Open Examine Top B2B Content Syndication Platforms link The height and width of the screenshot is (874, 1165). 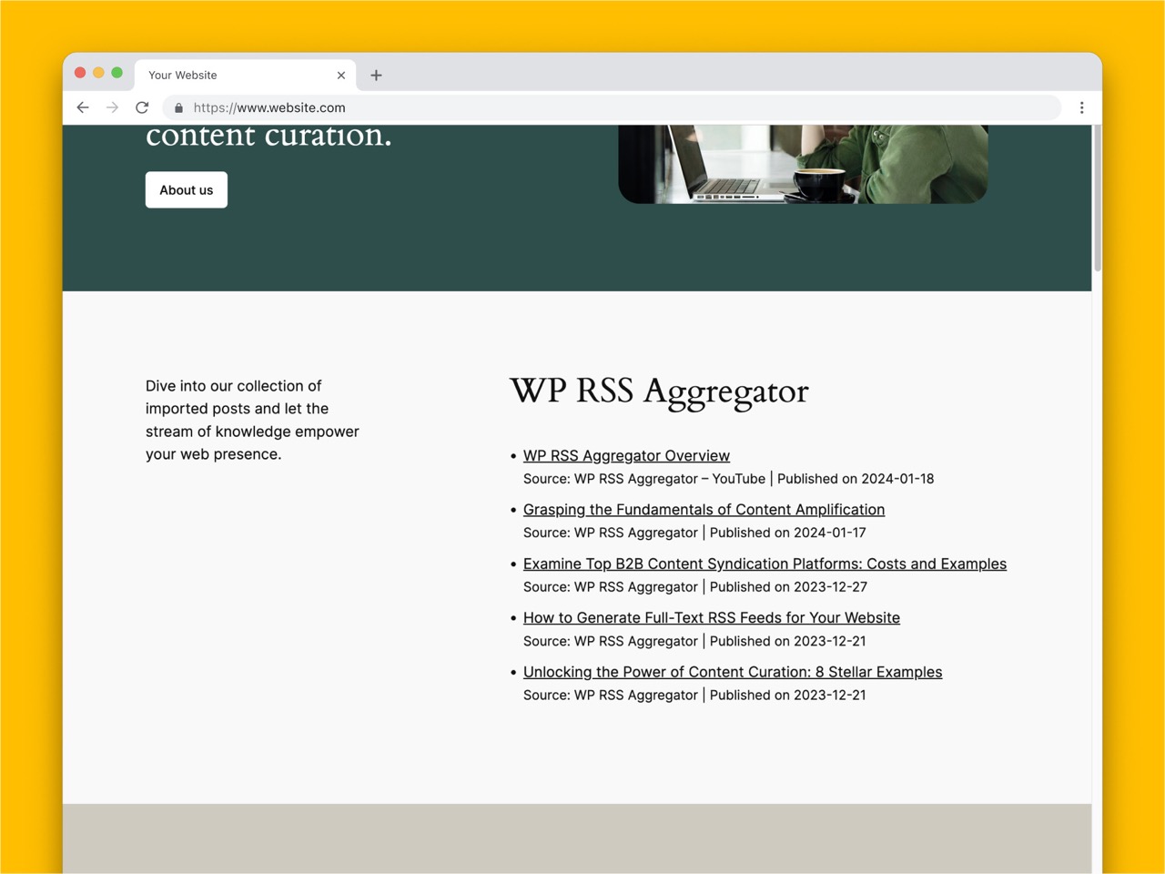click(x=765, y=564)
